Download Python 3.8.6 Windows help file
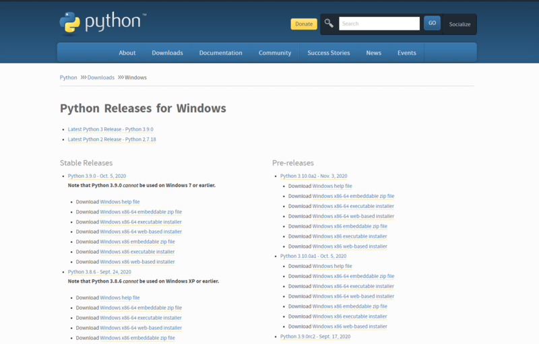Image resolution: width=539 pixels, height=344 pixels. coord(120,298)
